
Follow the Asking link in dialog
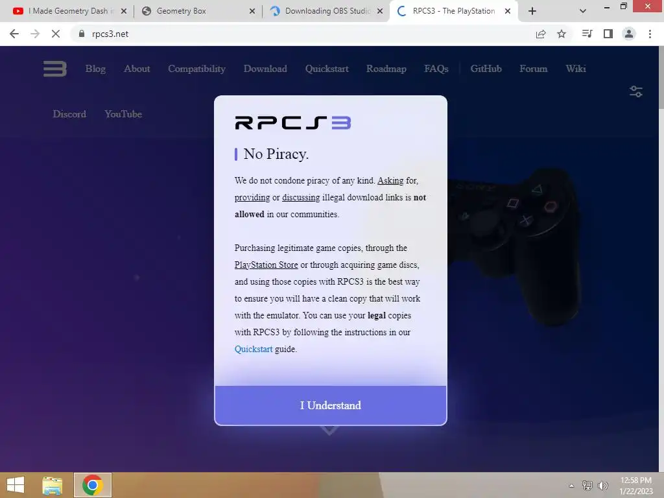pos(390,181)
